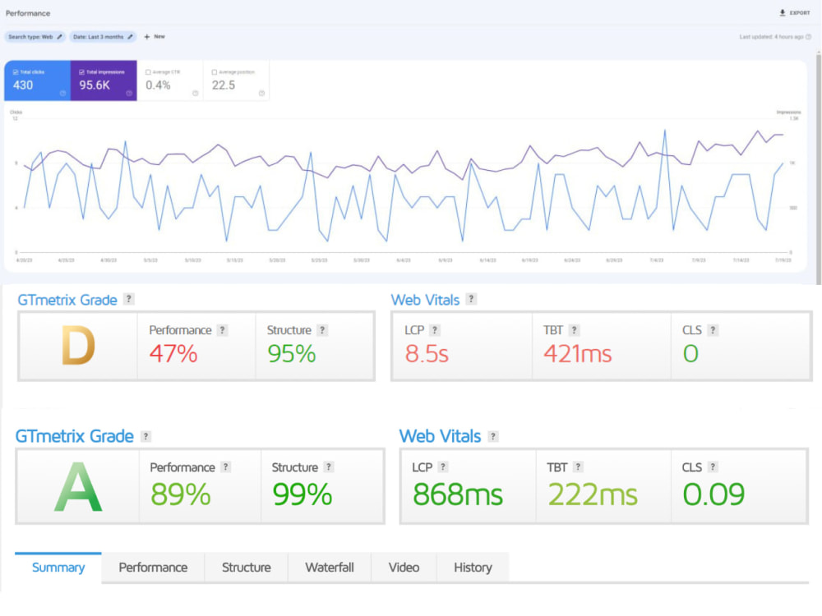Click question mark next to upper GTmetrix Grade
Screen dimensions: 822x616
click(128, 299)
